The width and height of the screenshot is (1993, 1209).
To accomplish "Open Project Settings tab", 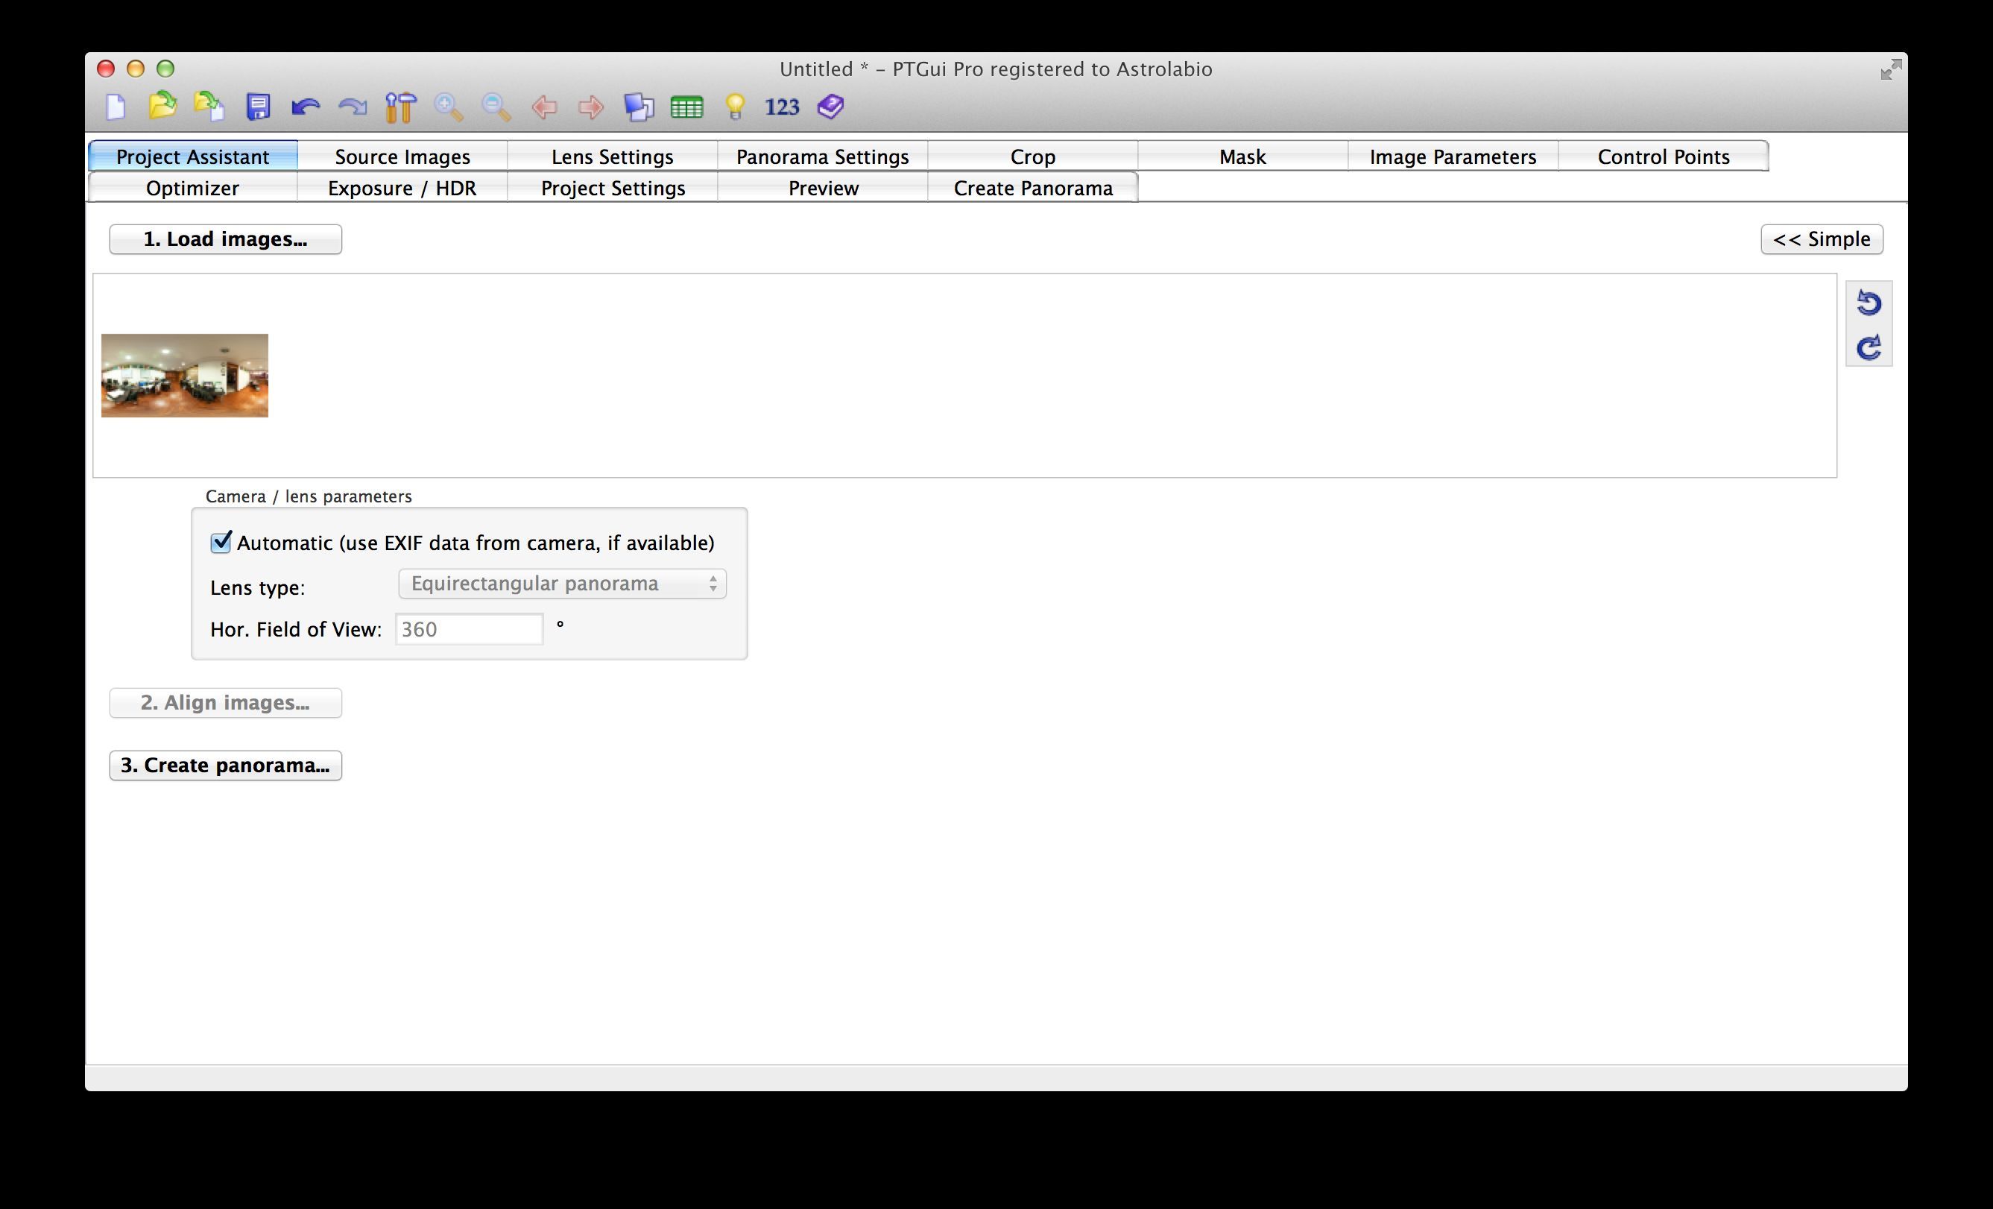I will 613,188.
